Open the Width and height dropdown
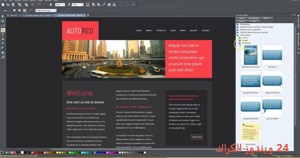This screenshot has height=158, width=300. pos(46,11)
